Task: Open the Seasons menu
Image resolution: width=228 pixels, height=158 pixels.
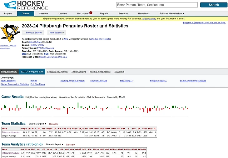Action: 44,13
